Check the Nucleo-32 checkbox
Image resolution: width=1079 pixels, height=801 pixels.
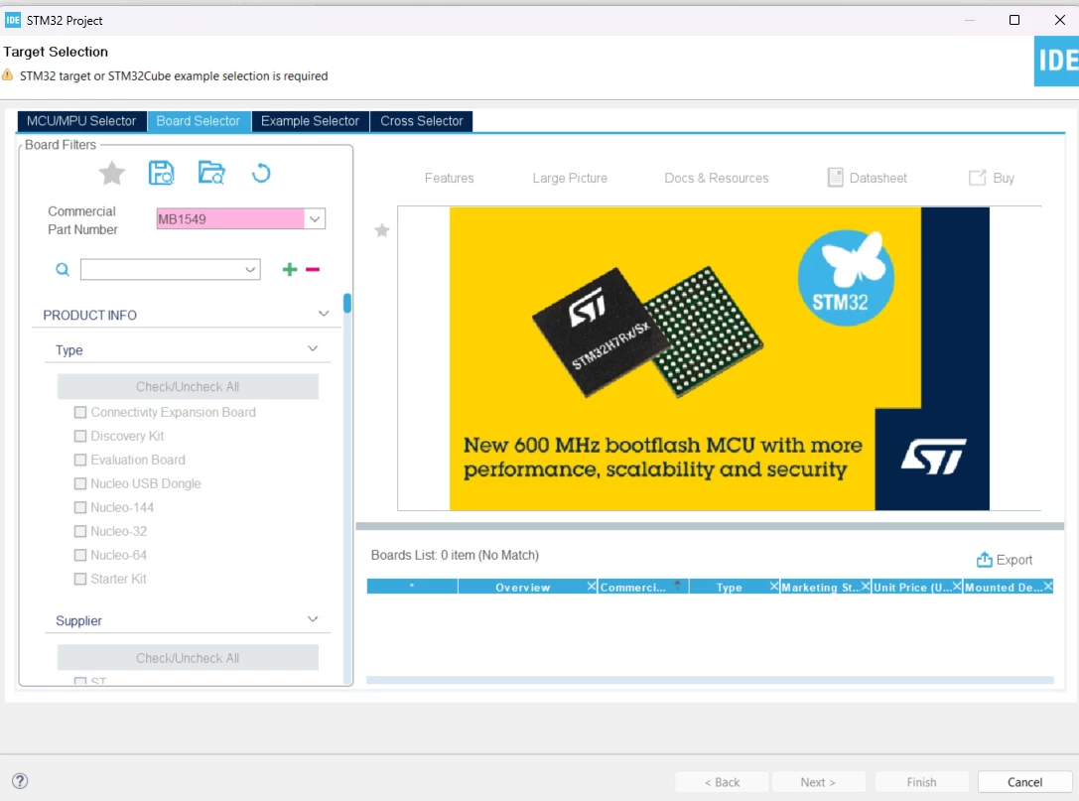[80, 531]
